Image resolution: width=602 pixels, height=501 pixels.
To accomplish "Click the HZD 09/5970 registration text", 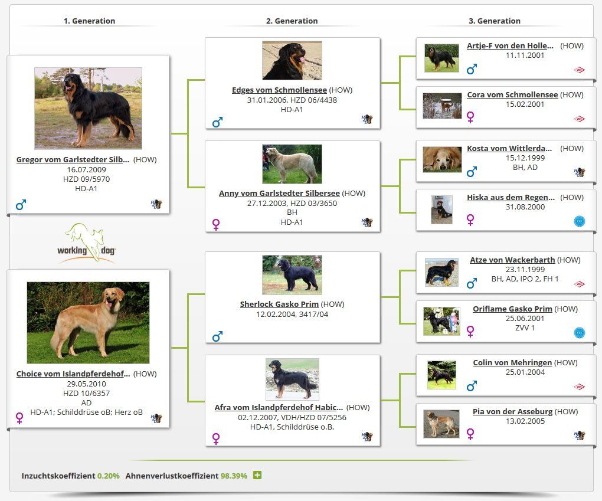I will click(x=86, y=179).
